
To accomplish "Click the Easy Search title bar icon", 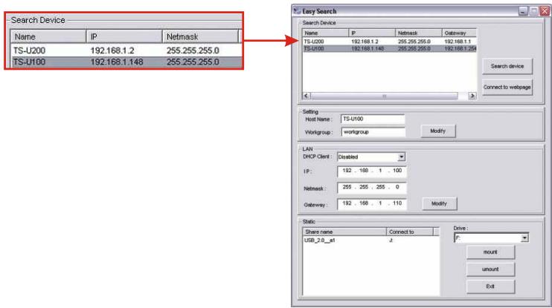I will point(297,11).
